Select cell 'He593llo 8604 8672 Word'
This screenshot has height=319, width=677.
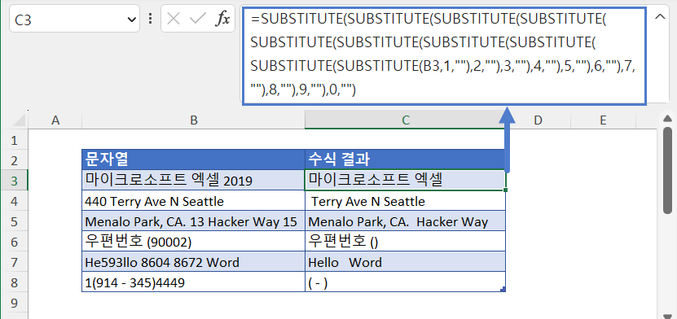pos(193,262)
